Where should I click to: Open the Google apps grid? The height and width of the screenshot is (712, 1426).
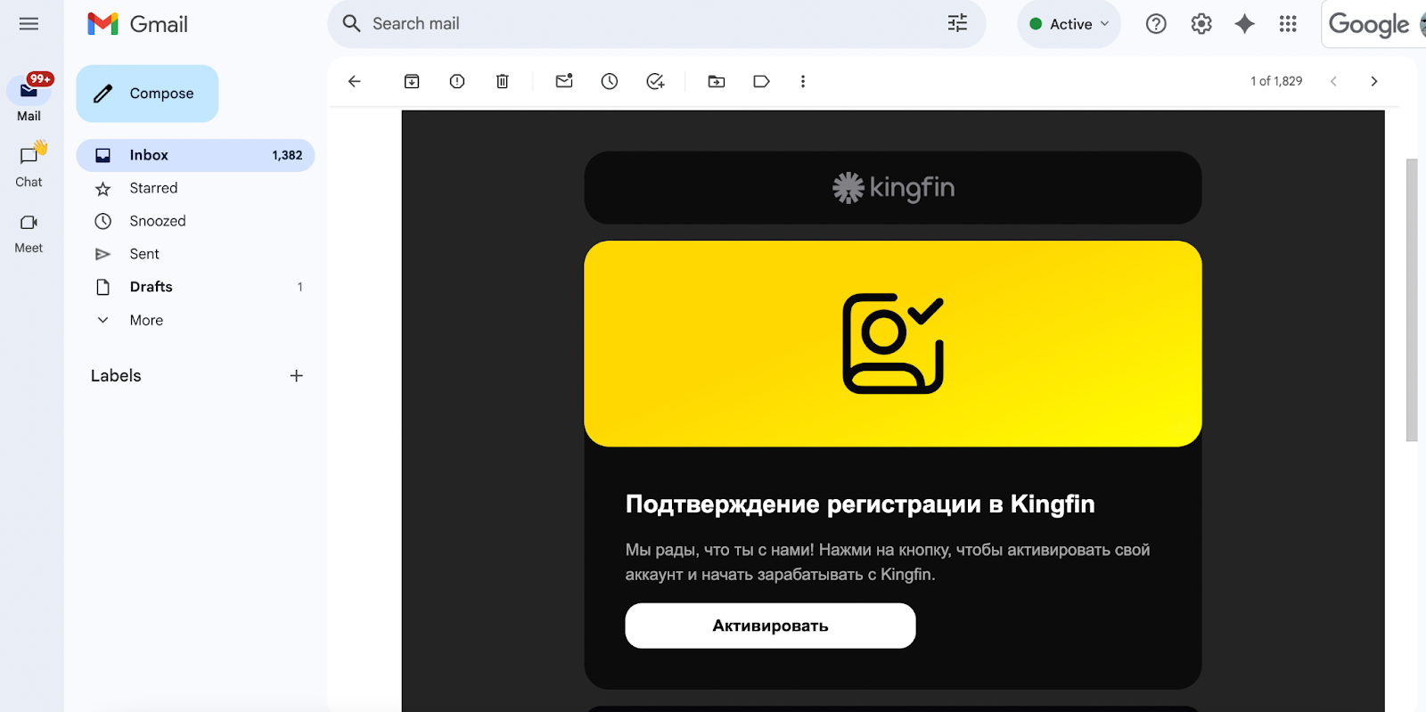click(x=1288, y=24)
